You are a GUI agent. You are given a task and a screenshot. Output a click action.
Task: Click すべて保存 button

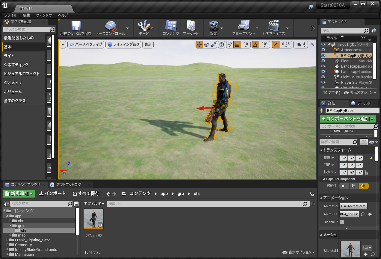pyautogui.click(x=86, y=194)
